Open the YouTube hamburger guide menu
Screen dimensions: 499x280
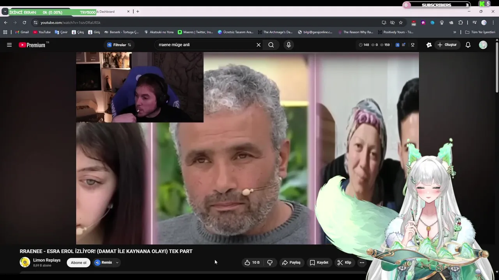click(9, 45)
